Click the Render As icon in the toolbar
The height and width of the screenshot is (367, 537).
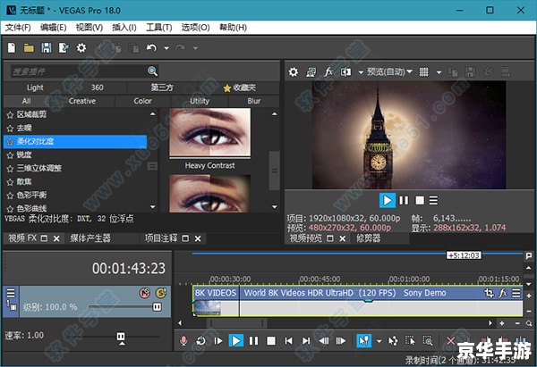[64, 48]
